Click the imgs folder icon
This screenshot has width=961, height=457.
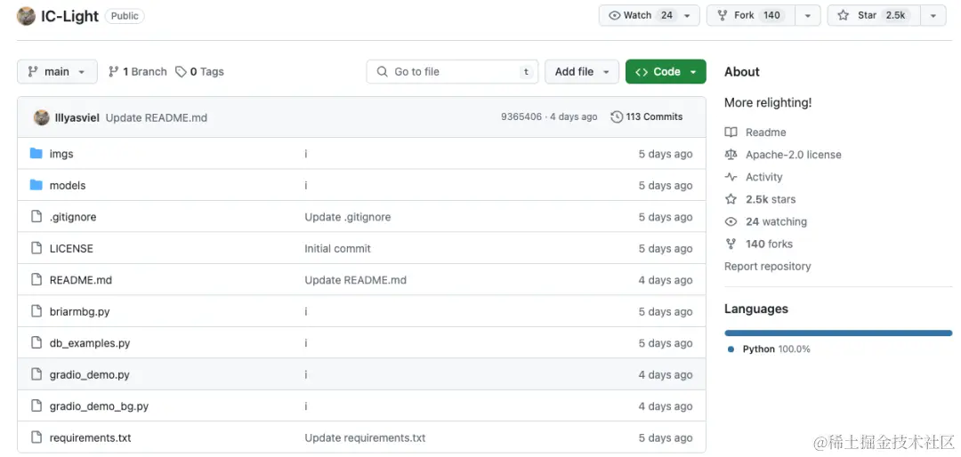(36, 153)
